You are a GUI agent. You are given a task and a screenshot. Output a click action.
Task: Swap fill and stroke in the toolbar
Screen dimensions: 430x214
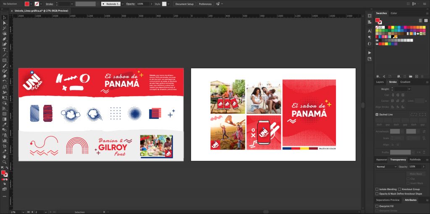tap(7, 168)
